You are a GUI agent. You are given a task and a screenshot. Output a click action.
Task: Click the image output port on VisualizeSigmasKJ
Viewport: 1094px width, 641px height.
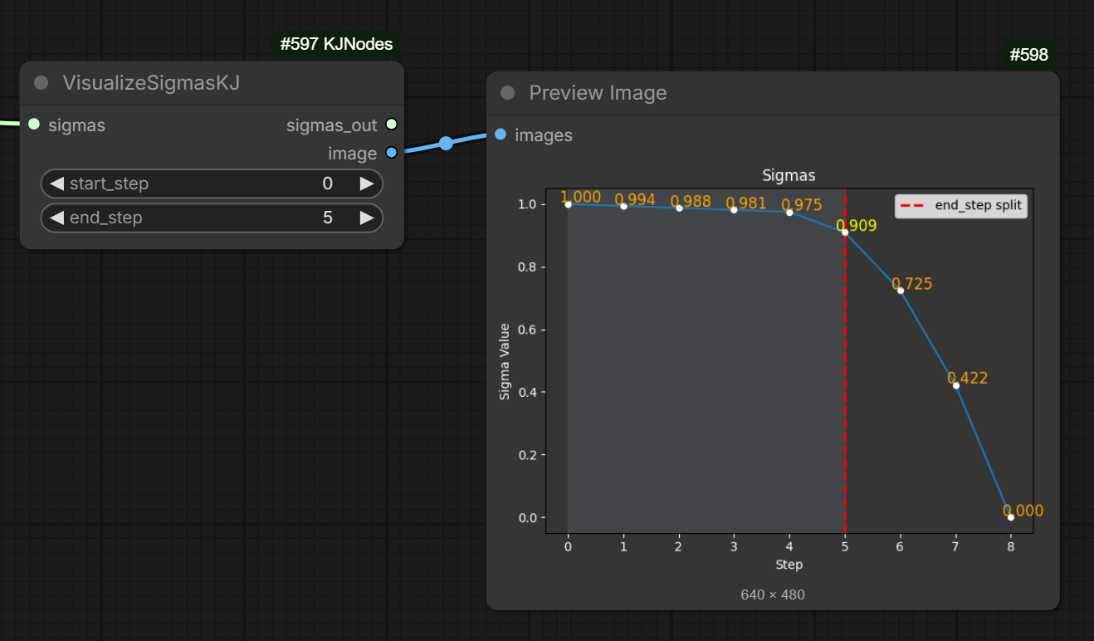pyautogui.click(x=392, y=153)
